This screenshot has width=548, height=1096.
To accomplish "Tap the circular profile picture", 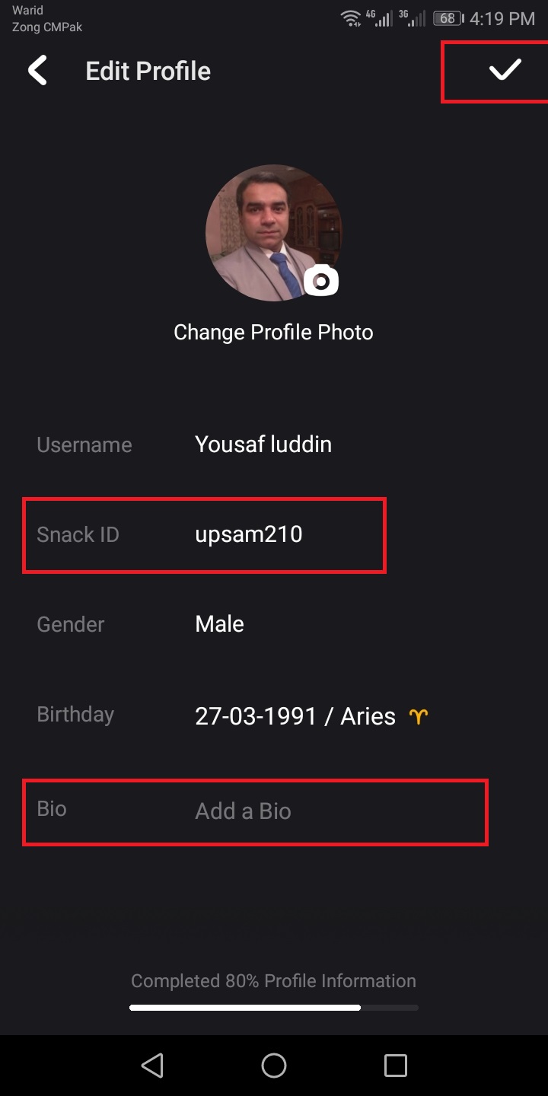I will [273, 233].
